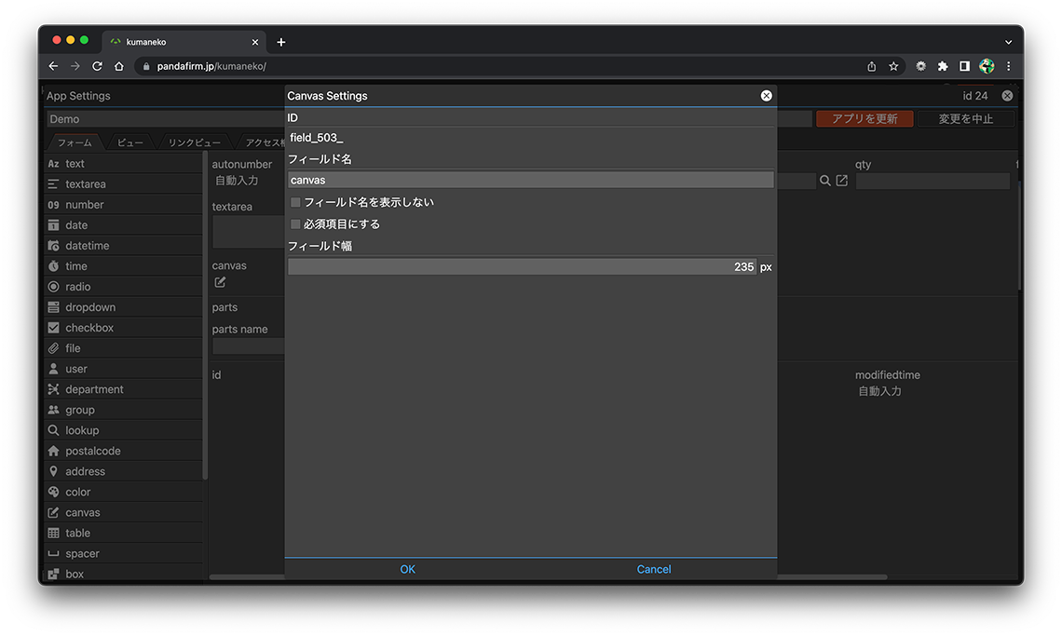
Task: Click the color palette field icon
Action: [x=54, y=492]
